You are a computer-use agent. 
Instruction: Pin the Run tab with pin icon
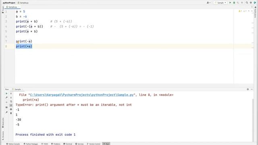point(6,112)
